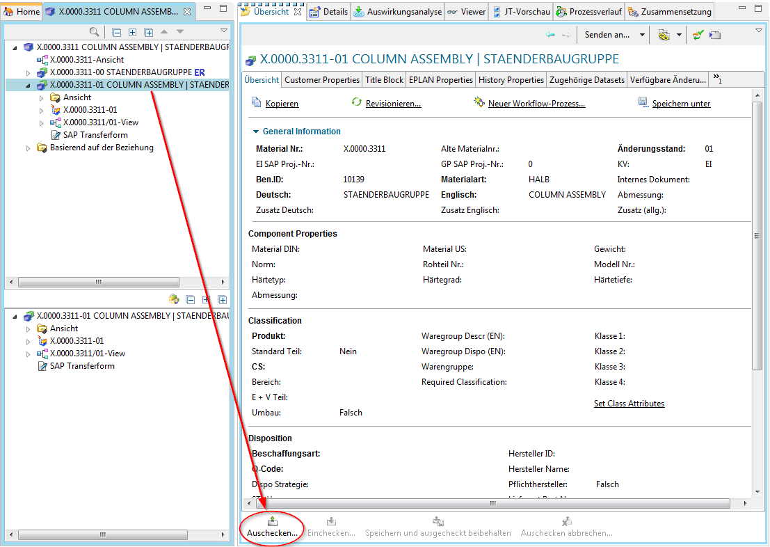
Task: Click the back arrow icon in the overview toolbar
Action: [550, 35]
